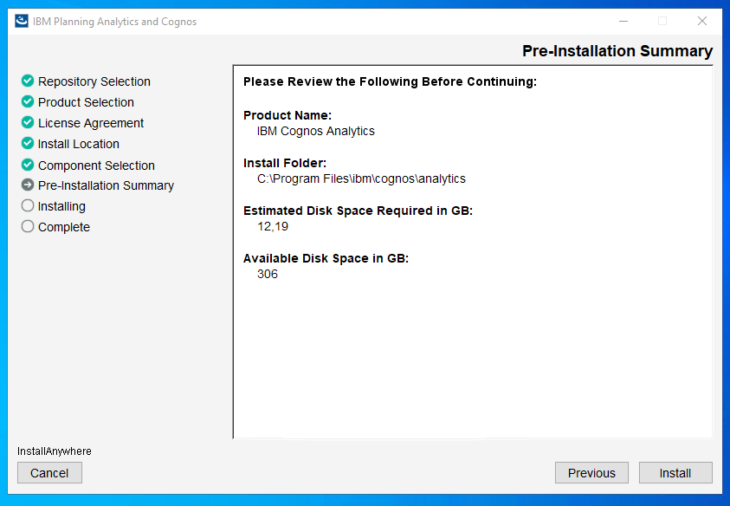This screenshot has width=730, height=506.
Task: Click the Component Selection checkmark icon
Action: click(x=26, y=165)
